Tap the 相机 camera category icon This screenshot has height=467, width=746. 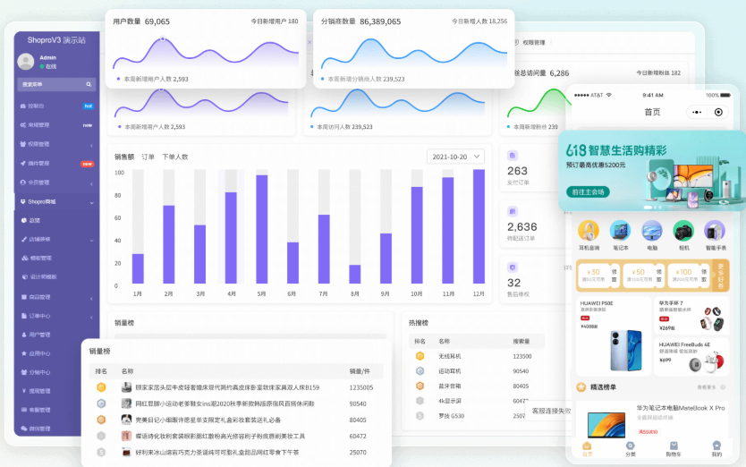(x=683, y=230)
